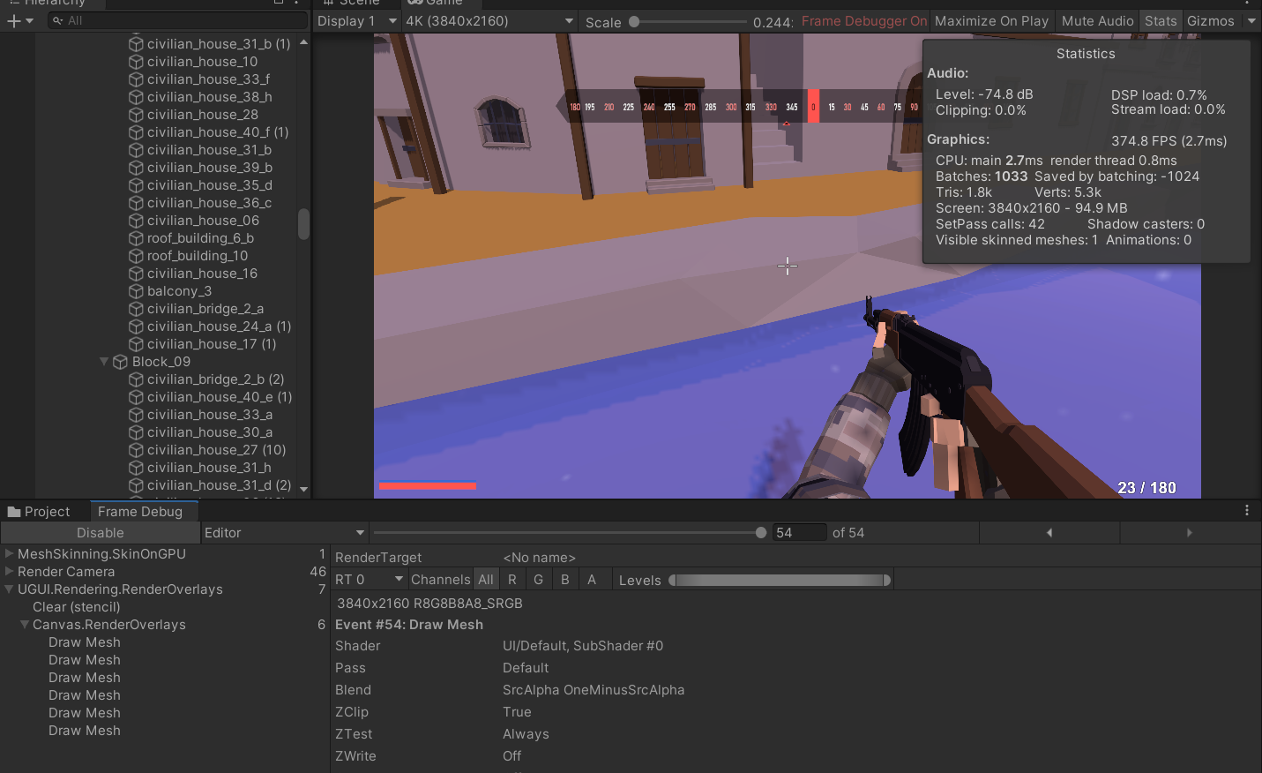Select All channels toggle
The height and width of the screenshot is (773, 1262).
click(x=486, y=580)
